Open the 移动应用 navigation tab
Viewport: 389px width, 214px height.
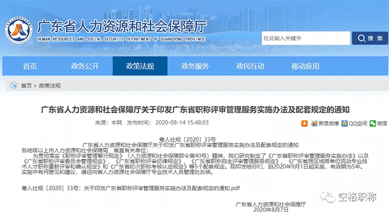[x=305, y=66]
